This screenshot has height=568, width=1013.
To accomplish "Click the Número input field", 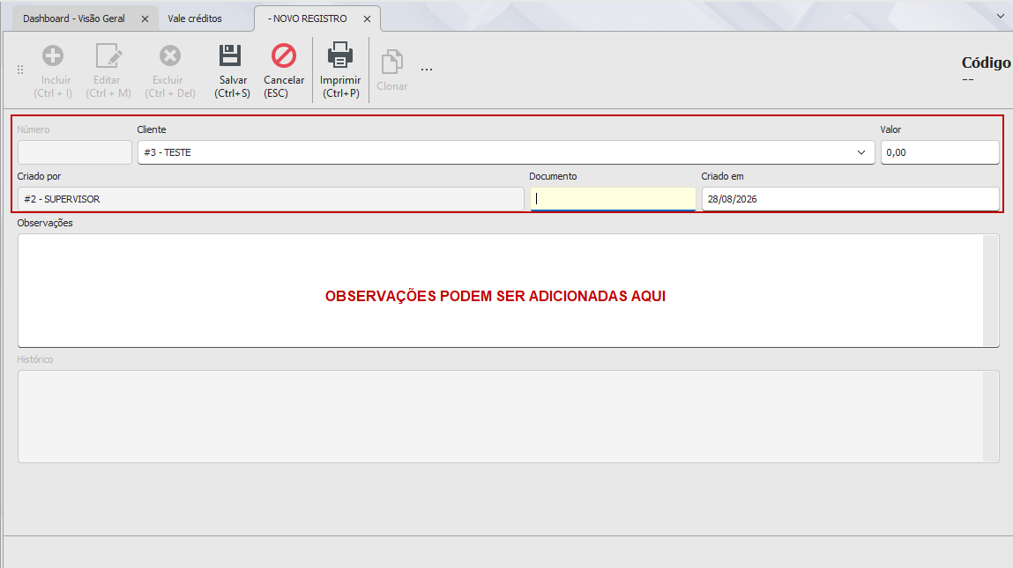I will point(75,152).
